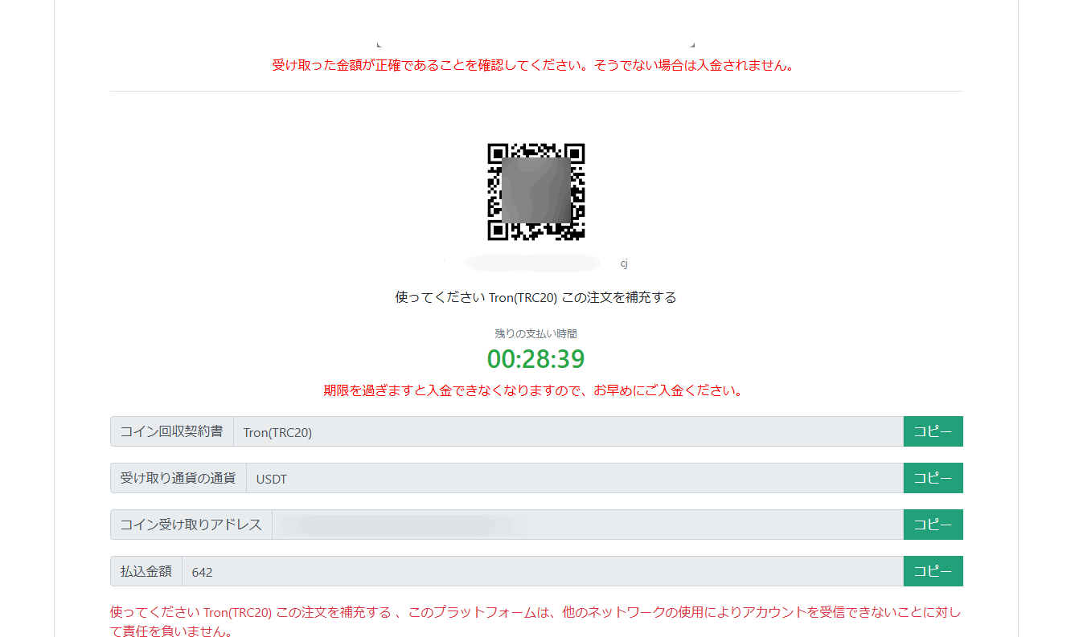Click the コイン受け取りアドレス label
This screenshot has width=1075, height=637.
pos(191,525)
